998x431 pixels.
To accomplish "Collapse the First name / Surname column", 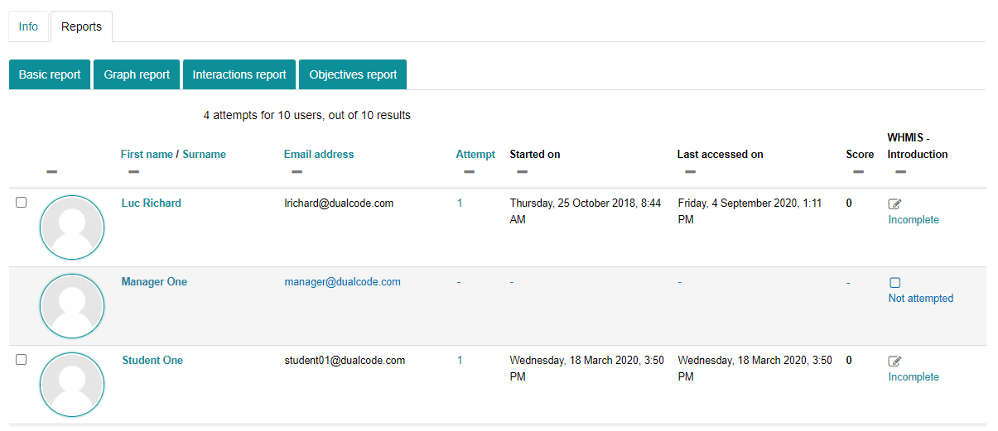I will click(x=133, y=172).
